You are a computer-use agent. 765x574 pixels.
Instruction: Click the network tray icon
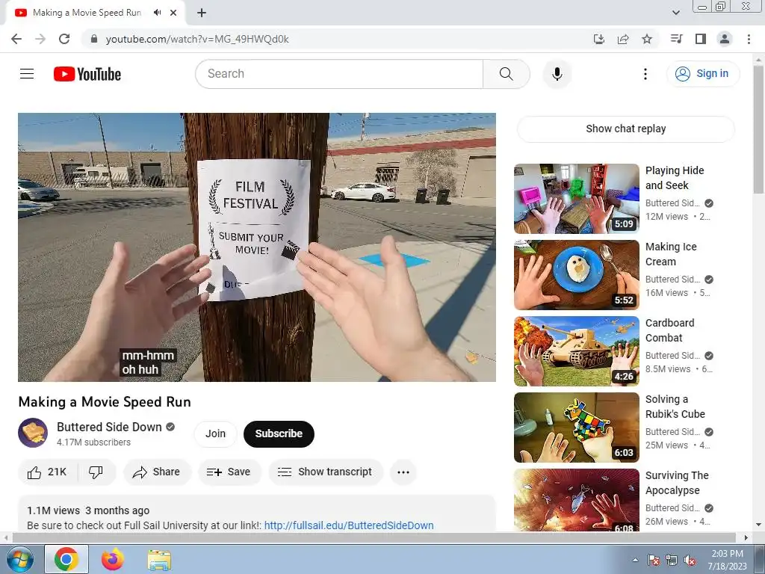[672, 560]
